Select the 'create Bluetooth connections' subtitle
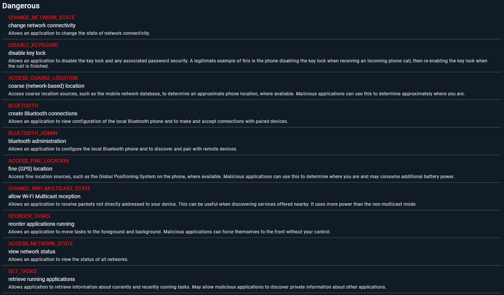 point(43,113)
